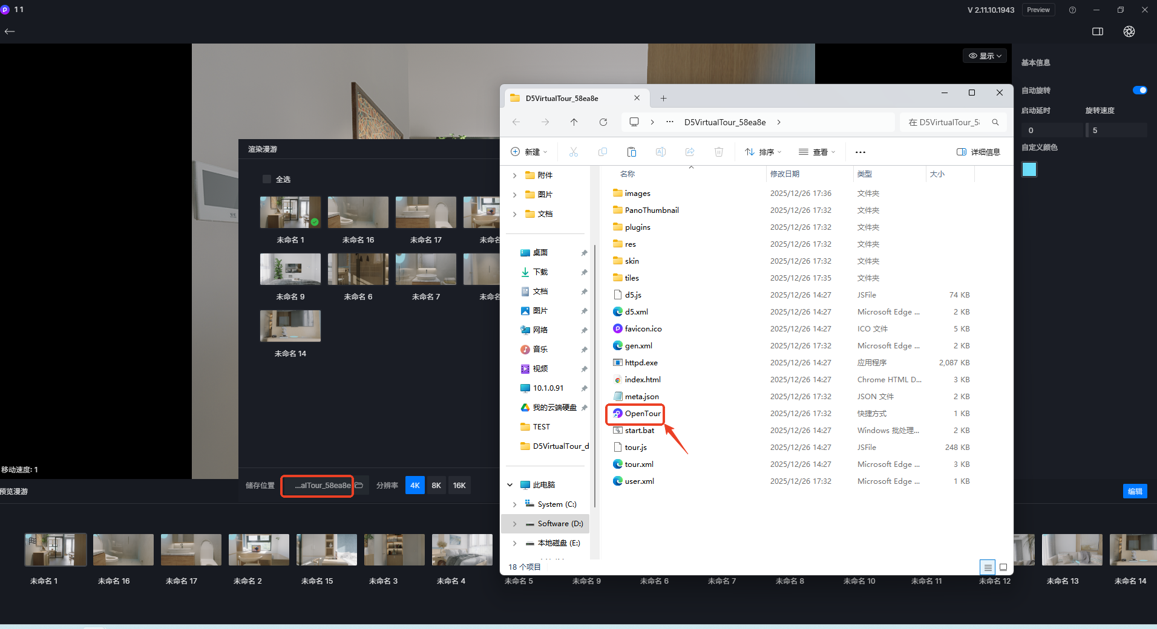Expand 本地磁盘 (E:) drive node
Viewport: 1157px width, 629px height.
(515, 543)
